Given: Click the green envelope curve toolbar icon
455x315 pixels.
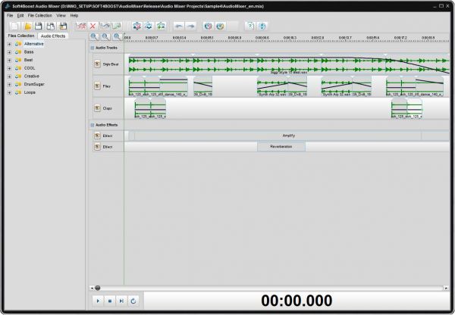Looking at the screenshot, I should (x=117, y=26).
